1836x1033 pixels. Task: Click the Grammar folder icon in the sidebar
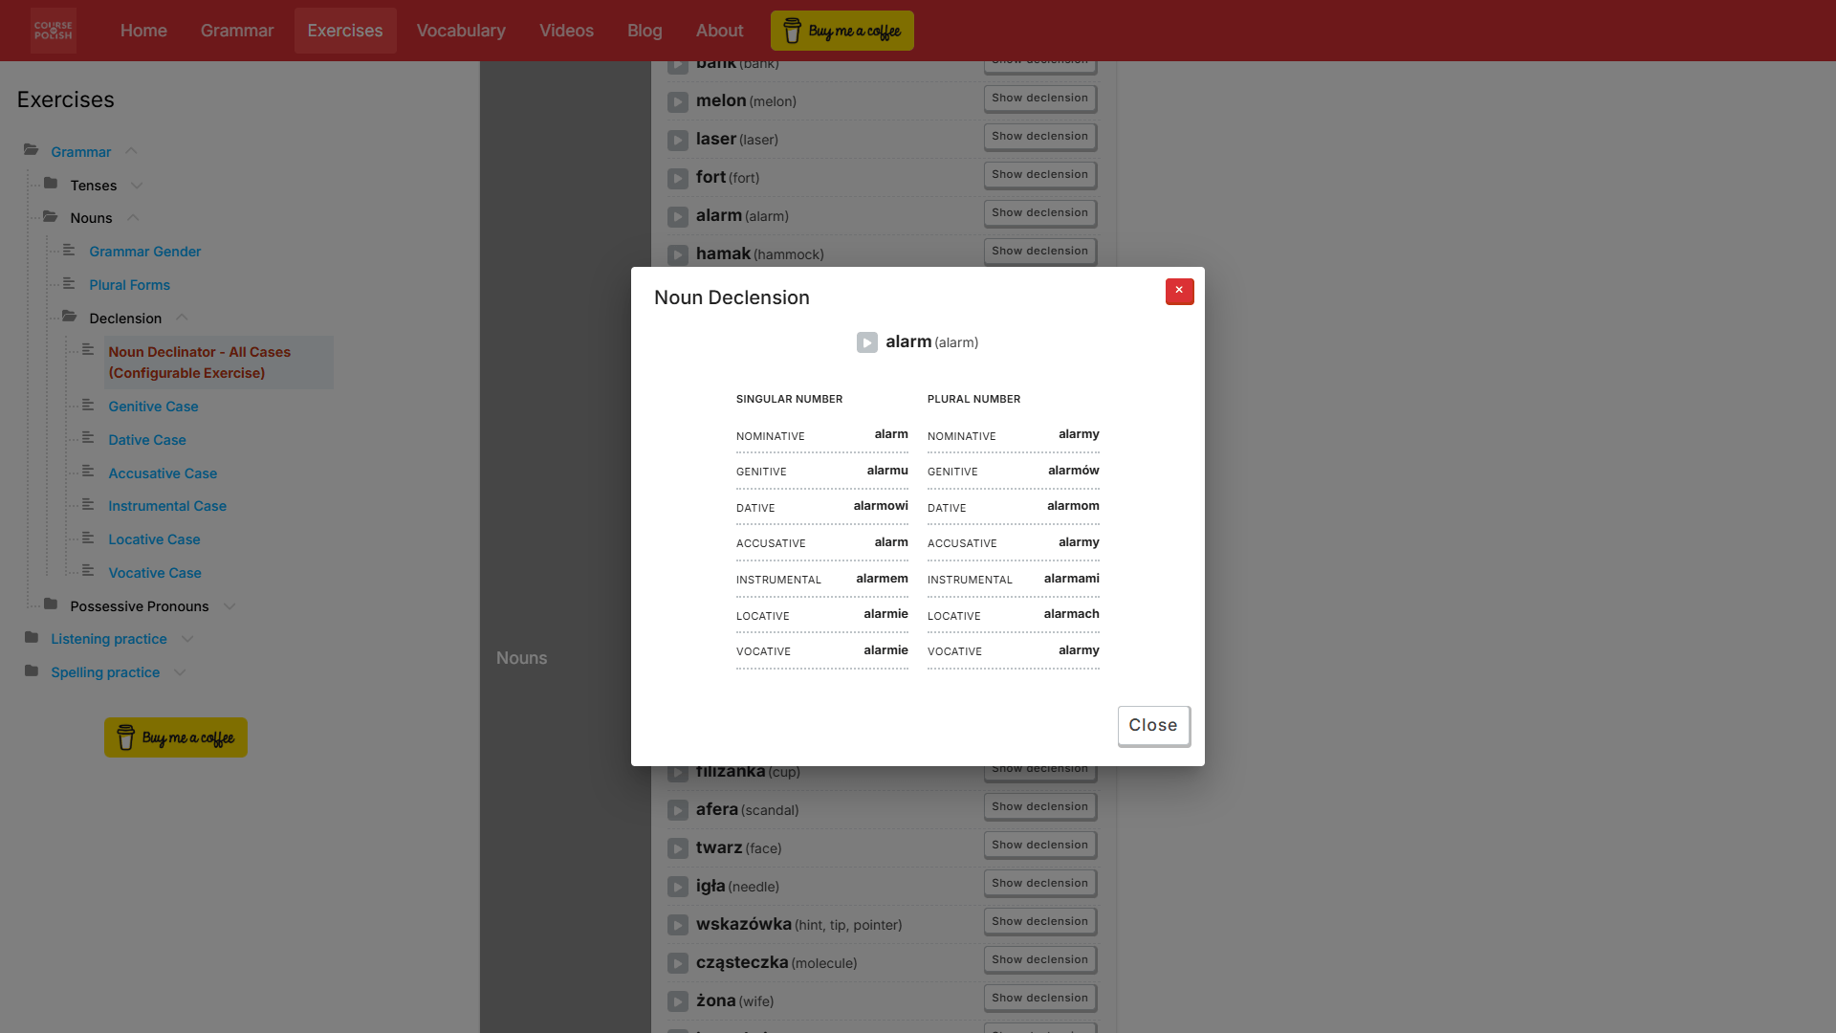click(x=30, y=149)
